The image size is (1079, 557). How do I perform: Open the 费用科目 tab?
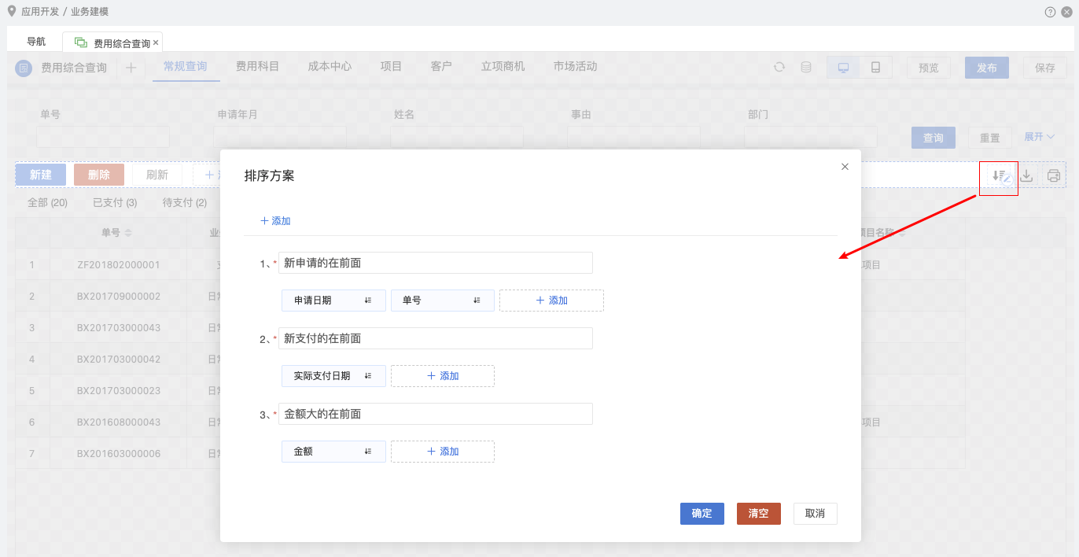tap(258, 67)
